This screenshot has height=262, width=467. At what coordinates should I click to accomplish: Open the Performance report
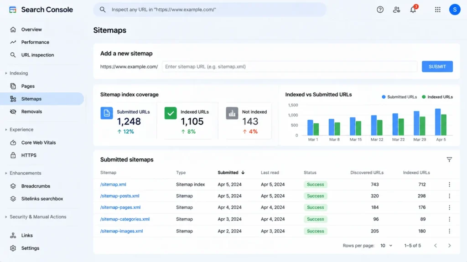tap(35, 42)
